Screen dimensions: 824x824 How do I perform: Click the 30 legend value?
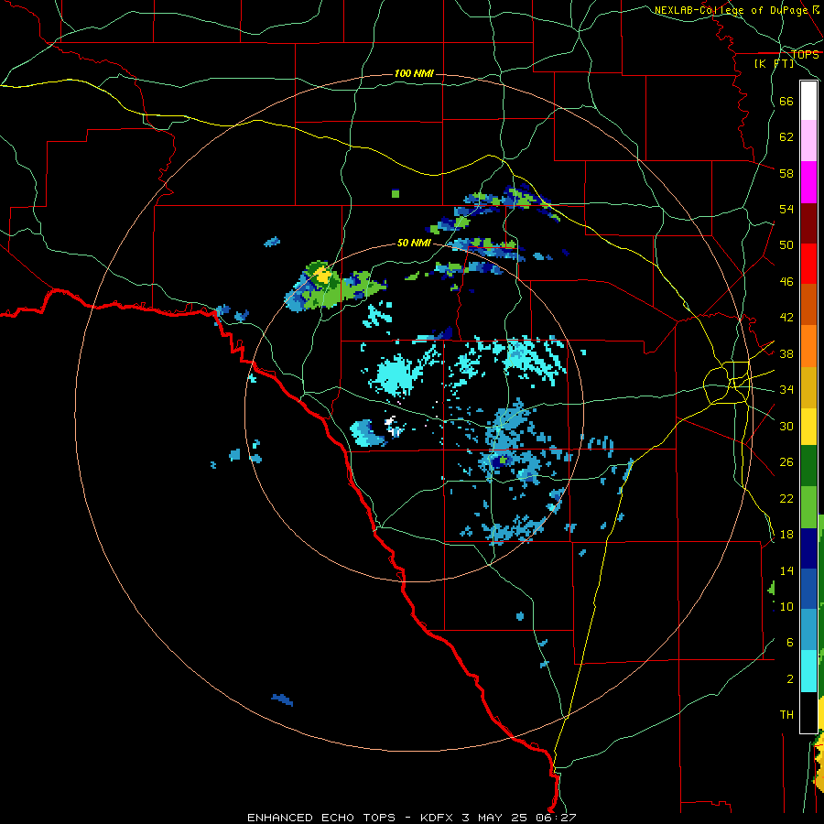786,426
